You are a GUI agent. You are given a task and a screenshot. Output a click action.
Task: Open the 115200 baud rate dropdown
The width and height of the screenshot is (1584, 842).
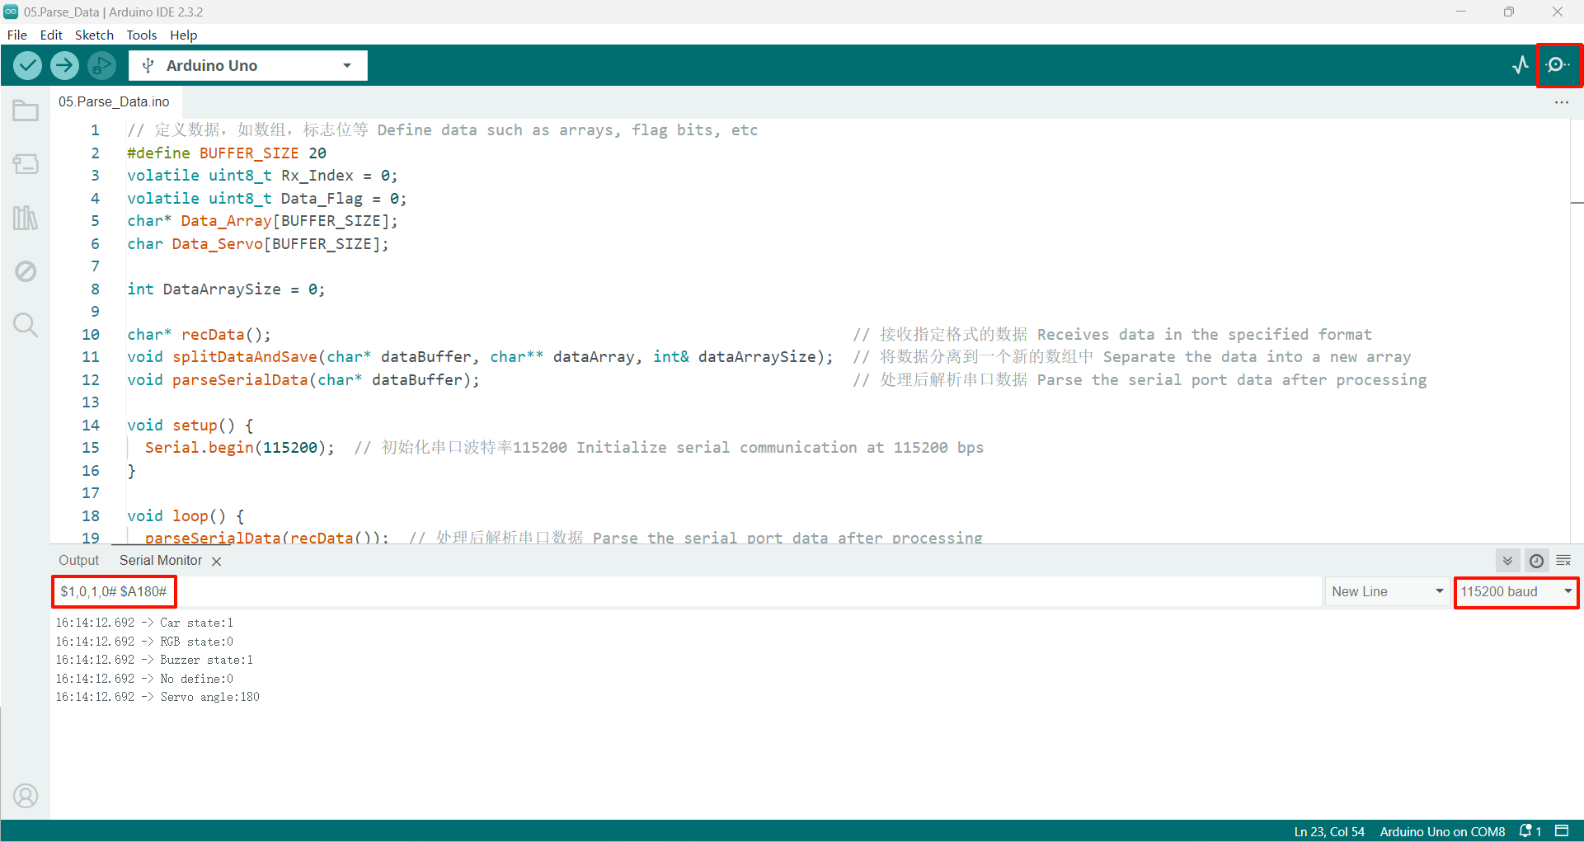1516,591
